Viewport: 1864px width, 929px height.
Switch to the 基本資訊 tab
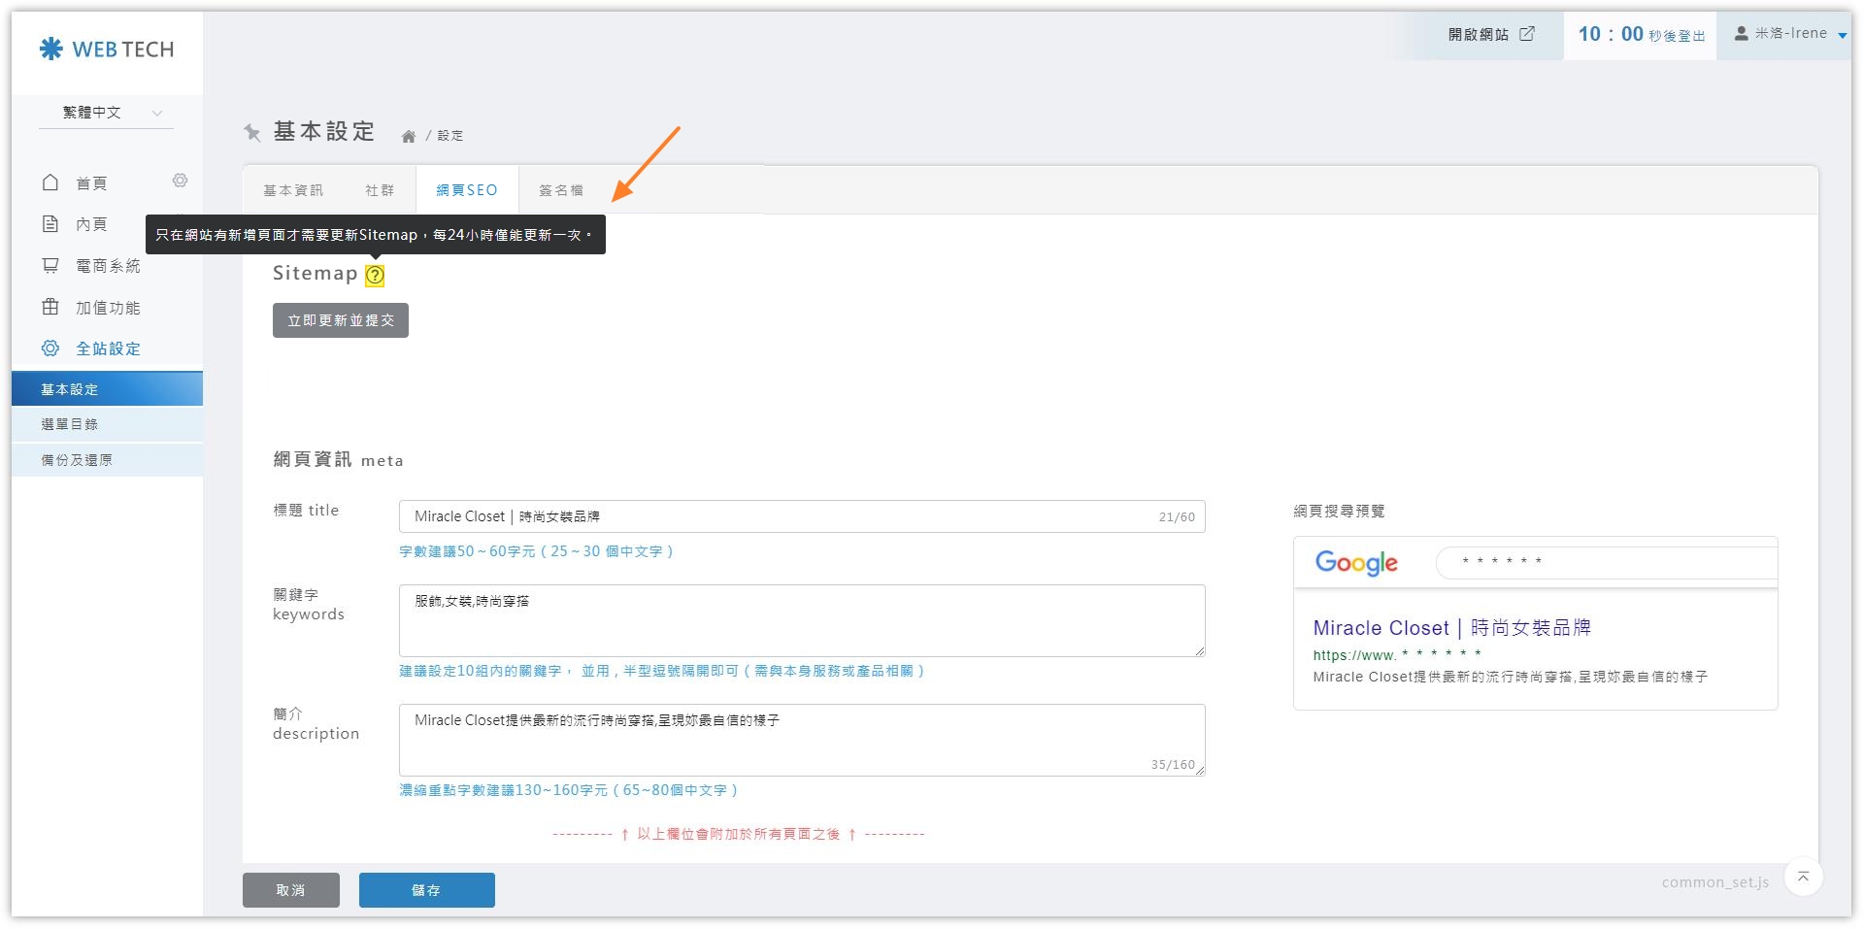(x=293, y=190)
